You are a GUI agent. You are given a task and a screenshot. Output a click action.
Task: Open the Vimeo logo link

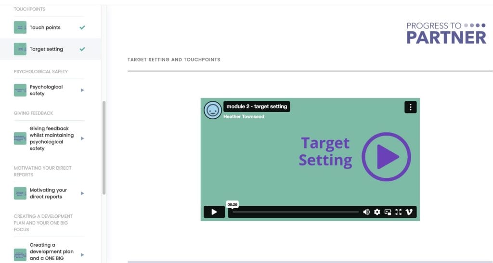pyautogui.click(x=409, y=212)
